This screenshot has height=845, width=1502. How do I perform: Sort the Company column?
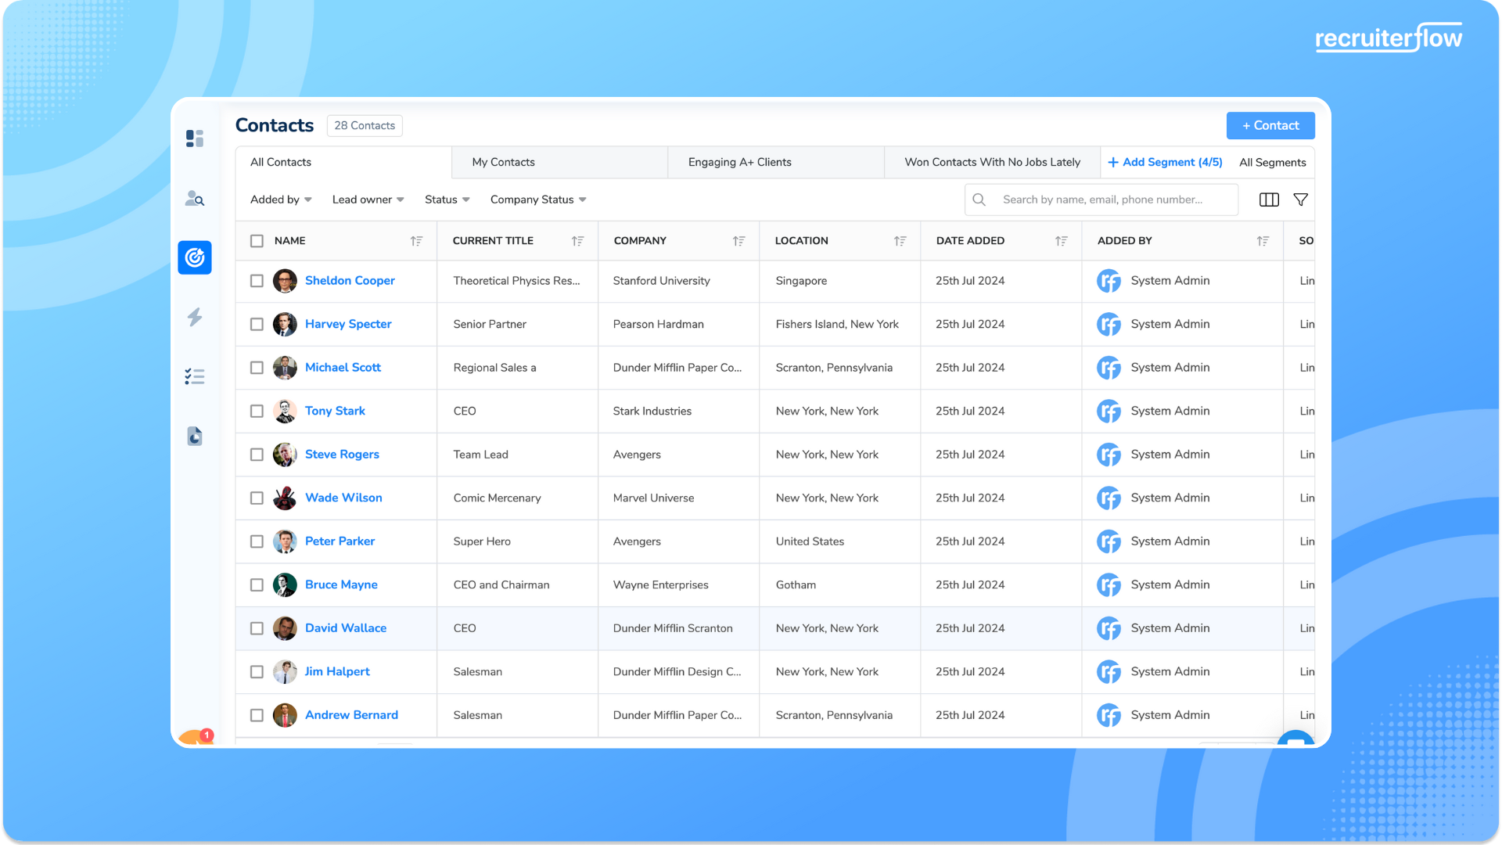(738, 241)
